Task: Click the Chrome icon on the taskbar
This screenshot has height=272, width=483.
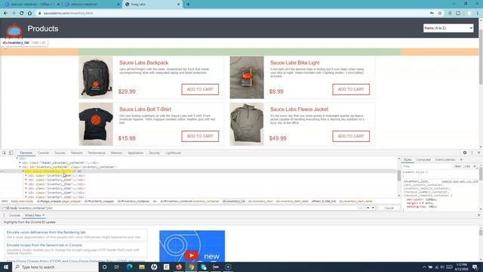Action: [191, 267]
